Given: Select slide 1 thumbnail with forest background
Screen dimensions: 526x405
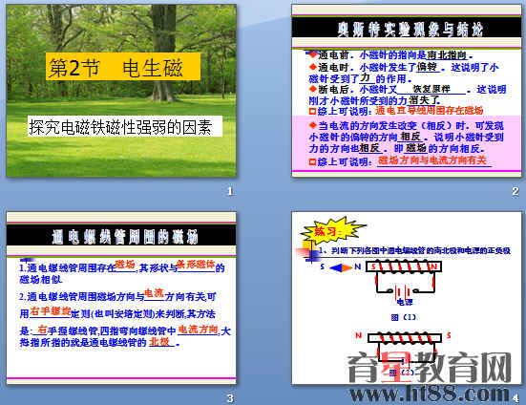Looking at the screenshot, I should point(121,91).
